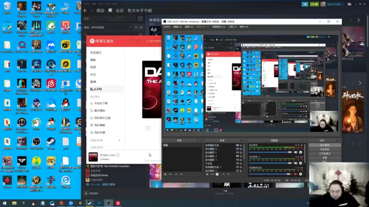Show next Steam news carousel item
This screenshot has width=369, height=207.
359,20
